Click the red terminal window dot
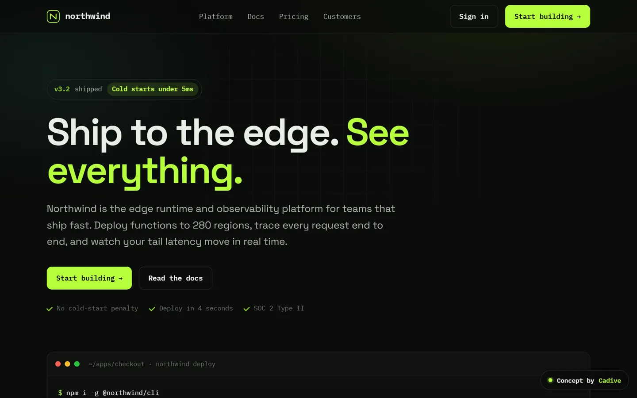Viewport: 637px width, 398px height. pos(58,364)
